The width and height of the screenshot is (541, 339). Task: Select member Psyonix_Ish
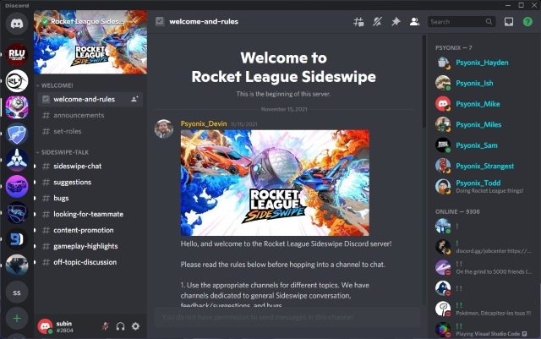pos(483,83)
